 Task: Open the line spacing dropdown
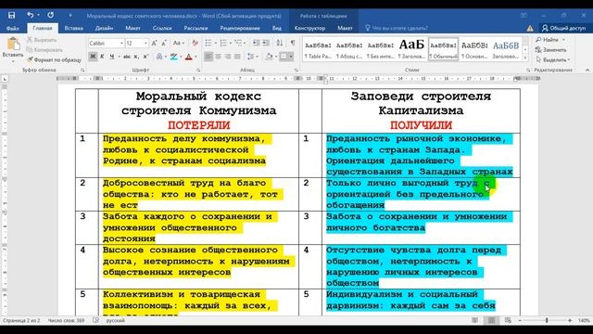click(x=252, y=57)
